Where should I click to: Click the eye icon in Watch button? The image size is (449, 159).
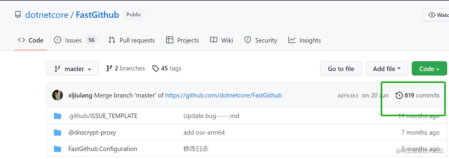tap(432, 15)
